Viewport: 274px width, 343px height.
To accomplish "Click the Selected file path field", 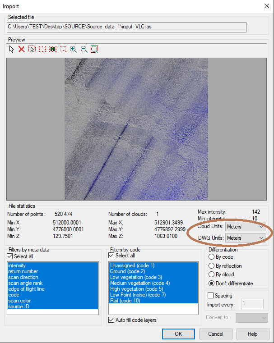I will (126, 27).
